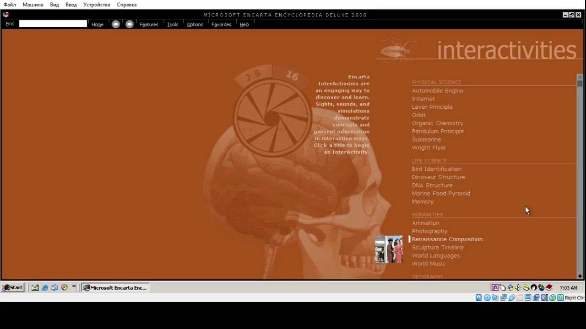Open the Bird Identification InterActivity
This screenshot has height=329, width=586.
(437, 169)
